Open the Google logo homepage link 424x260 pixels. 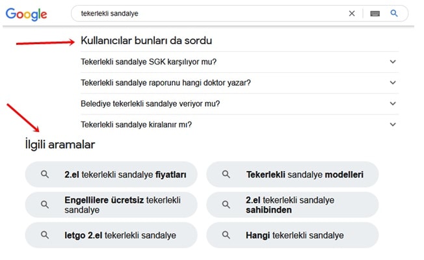tap(26, 14)
